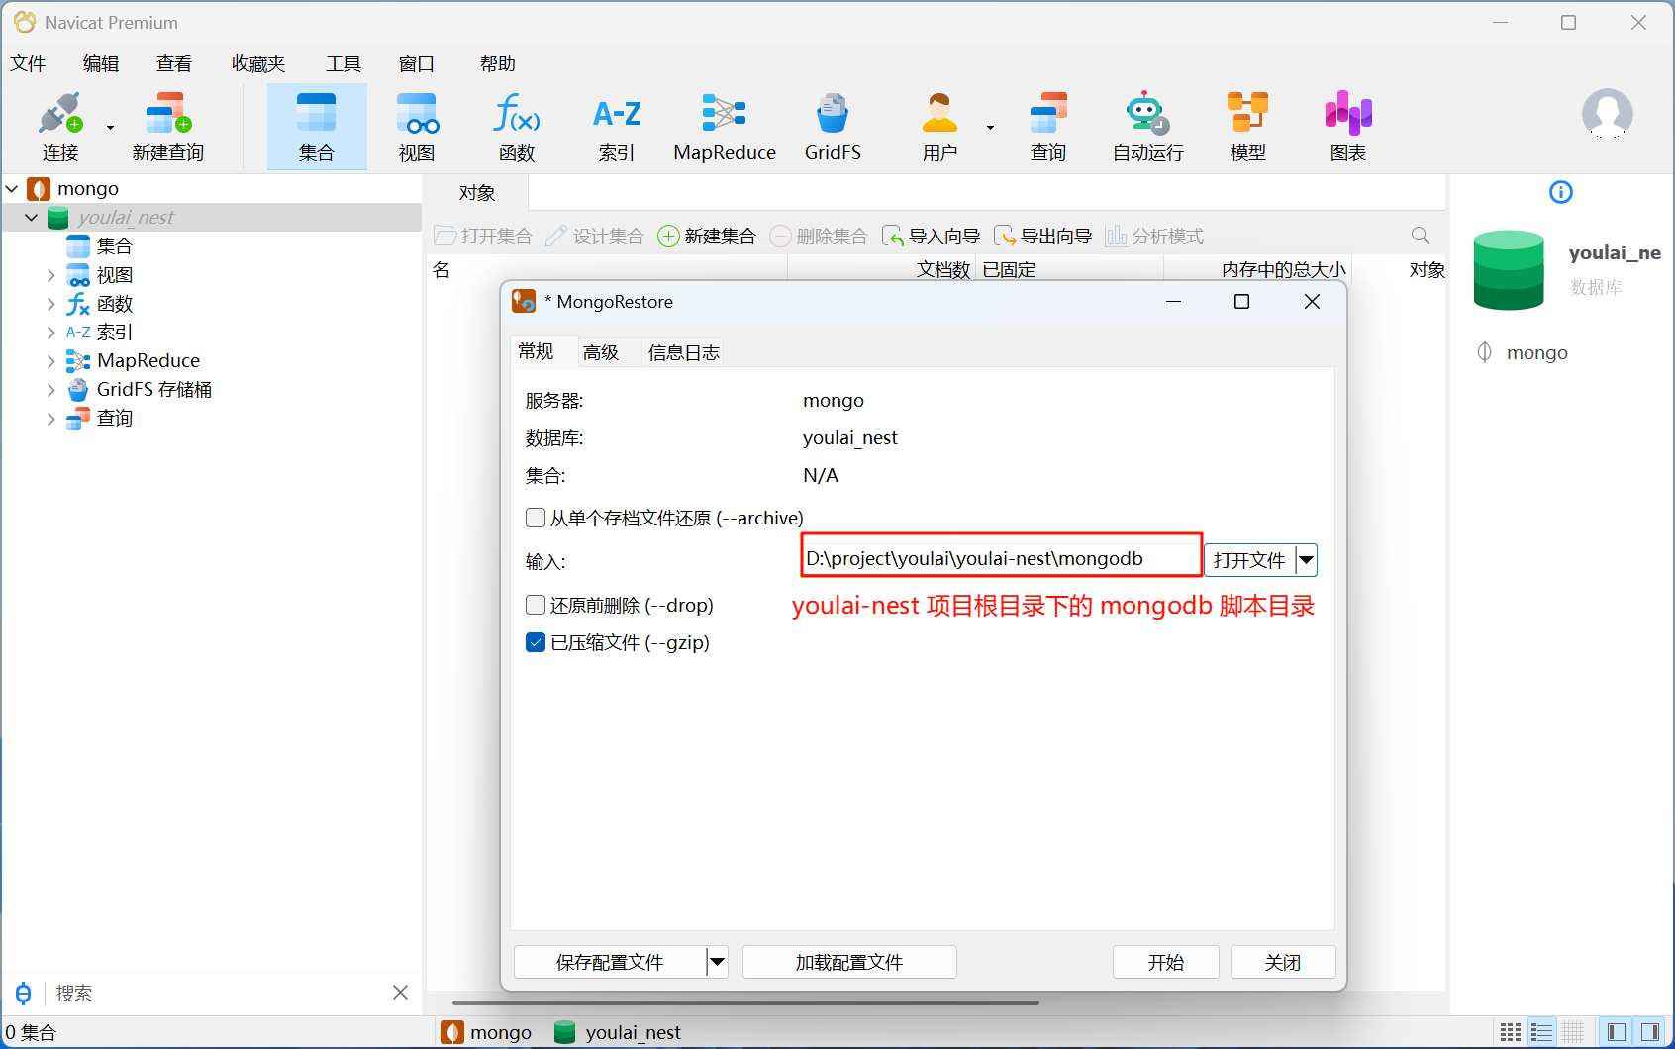Expand the Queries (查询) tree node
The height and width of the screenshot is (1049, 1675).
(x=50, y=419)
